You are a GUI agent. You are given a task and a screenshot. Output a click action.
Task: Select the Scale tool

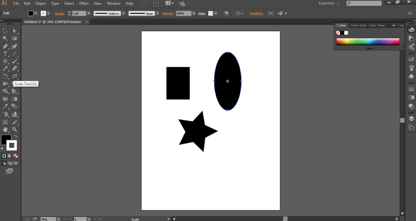point(14,76)
